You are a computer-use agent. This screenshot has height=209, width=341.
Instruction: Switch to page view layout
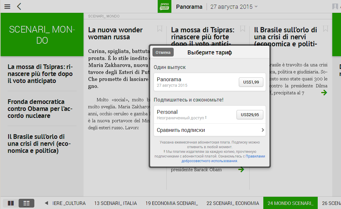point(11,203)
